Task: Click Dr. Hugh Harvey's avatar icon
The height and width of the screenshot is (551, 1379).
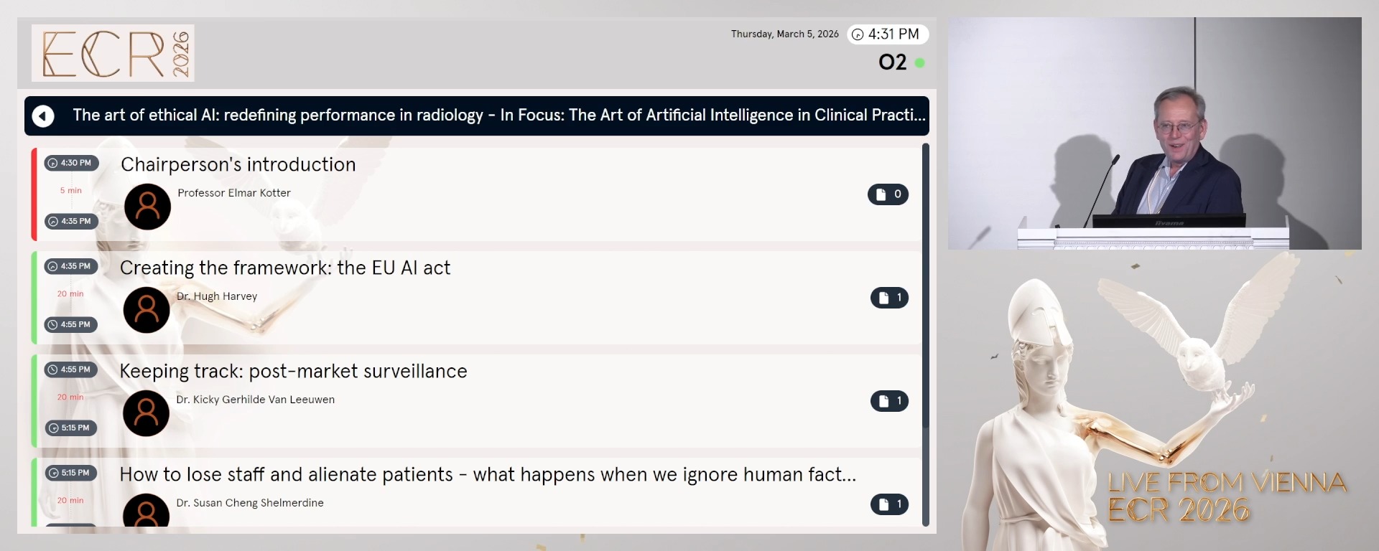Action: pos(147,310)
